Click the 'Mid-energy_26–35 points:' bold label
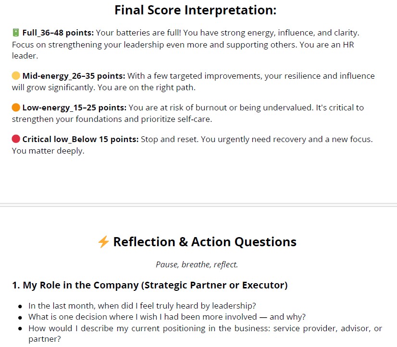The height and width of the screenshot is (347, 397). click(x=74, y=76)
